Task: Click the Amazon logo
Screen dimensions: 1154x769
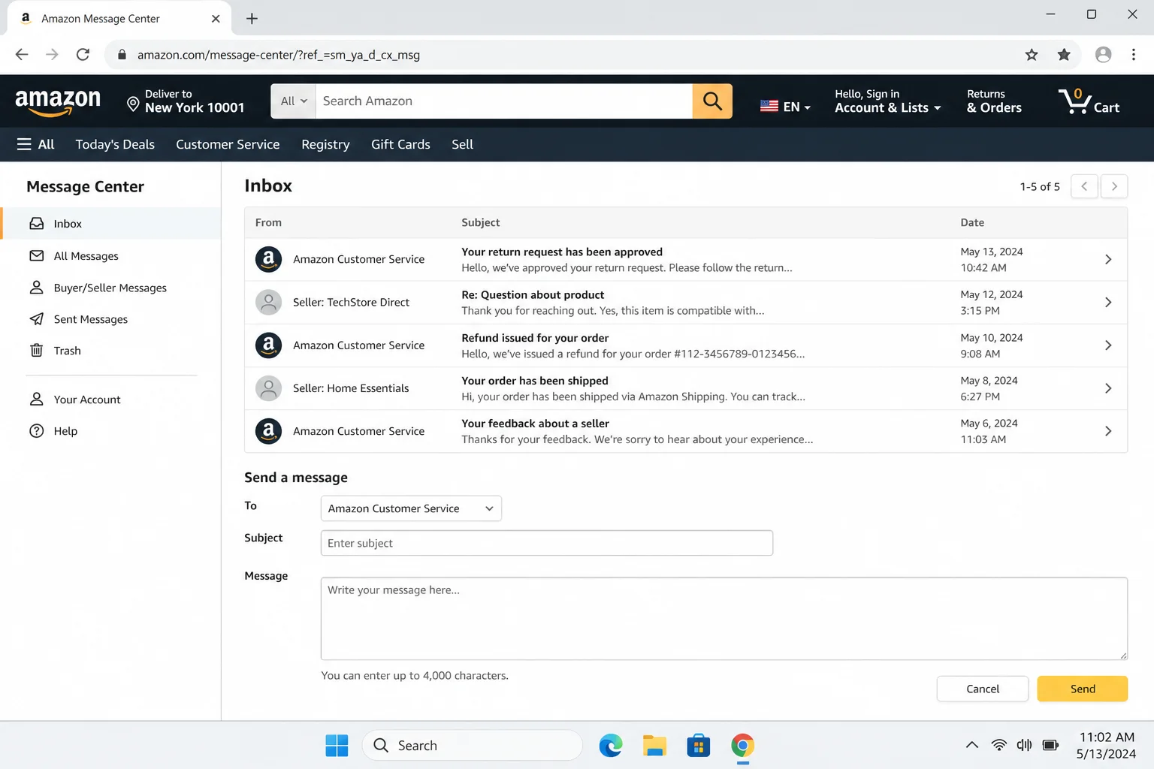Action: click(58, 101)
